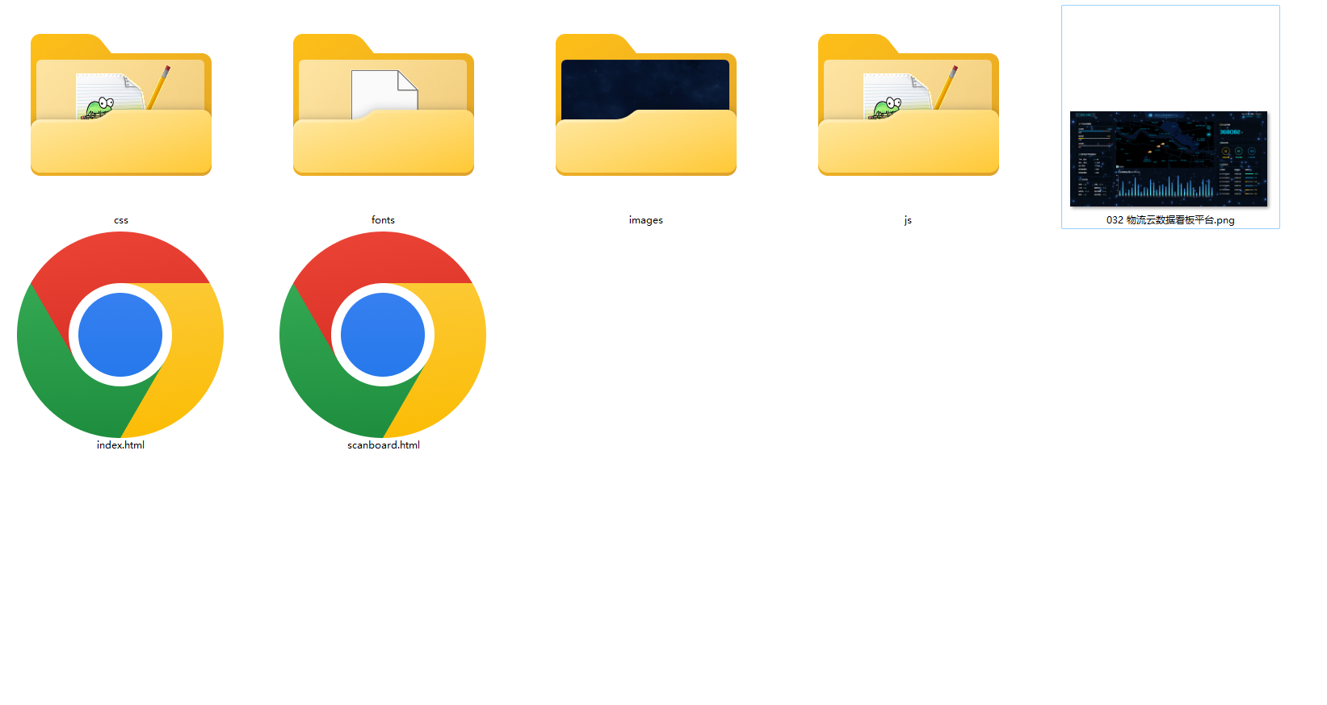
Task: Select the 032 dashboard PNG thumbnail
Action: (1169, 159)
